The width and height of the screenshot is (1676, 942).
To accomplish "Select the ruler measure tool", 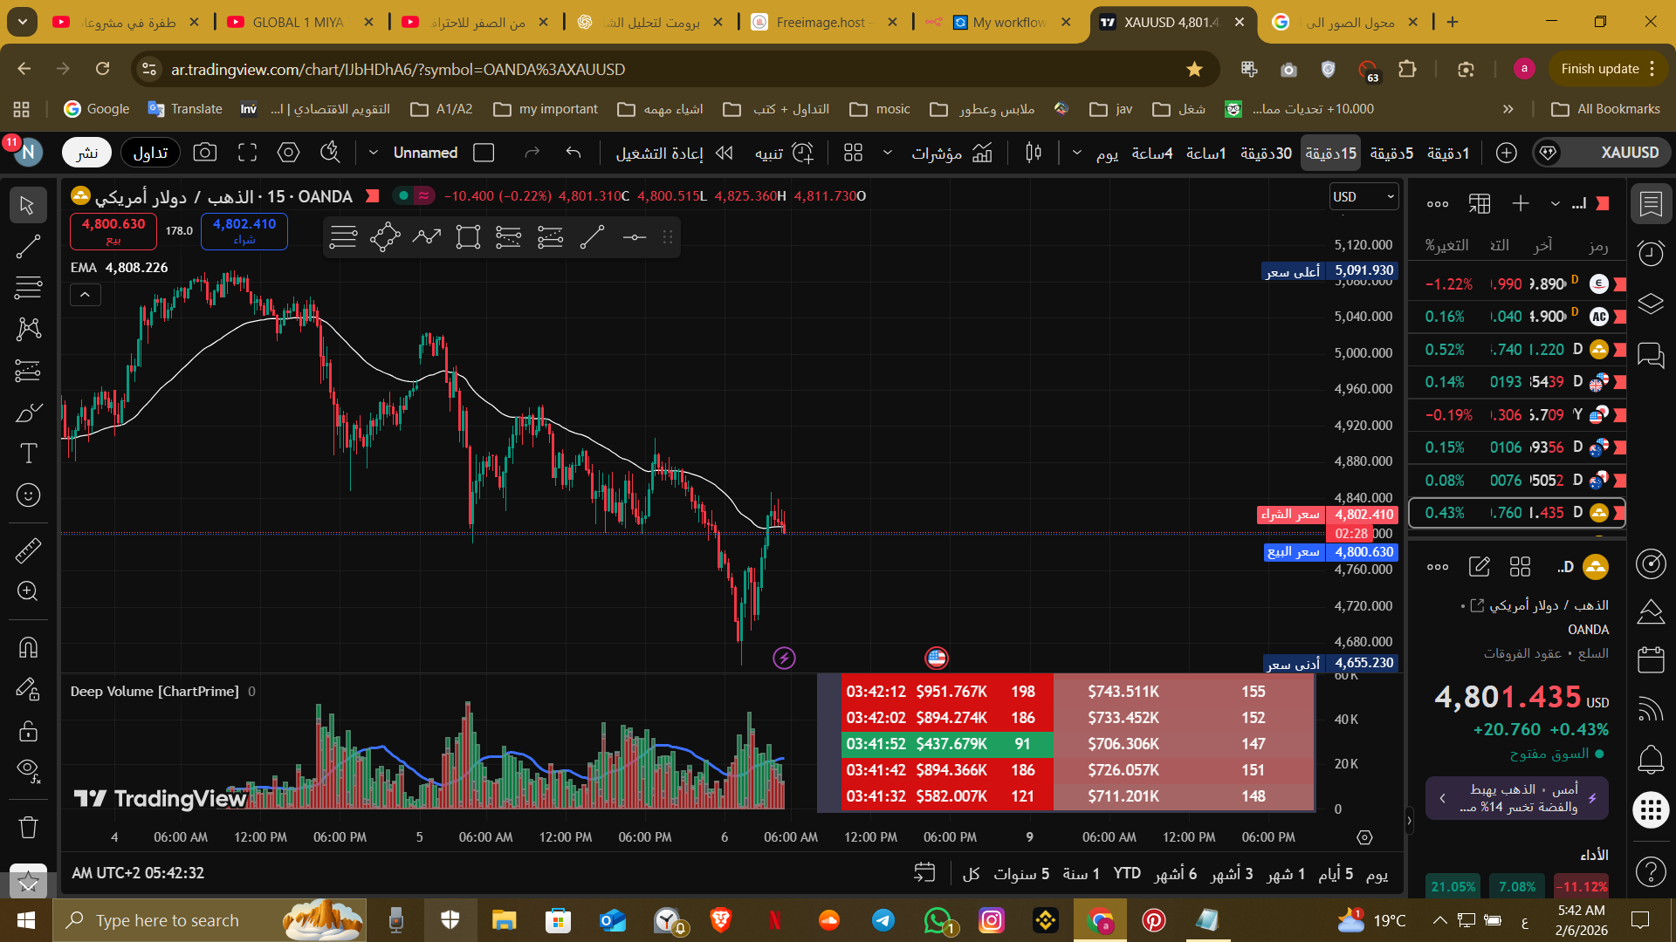I will point(28,550).
